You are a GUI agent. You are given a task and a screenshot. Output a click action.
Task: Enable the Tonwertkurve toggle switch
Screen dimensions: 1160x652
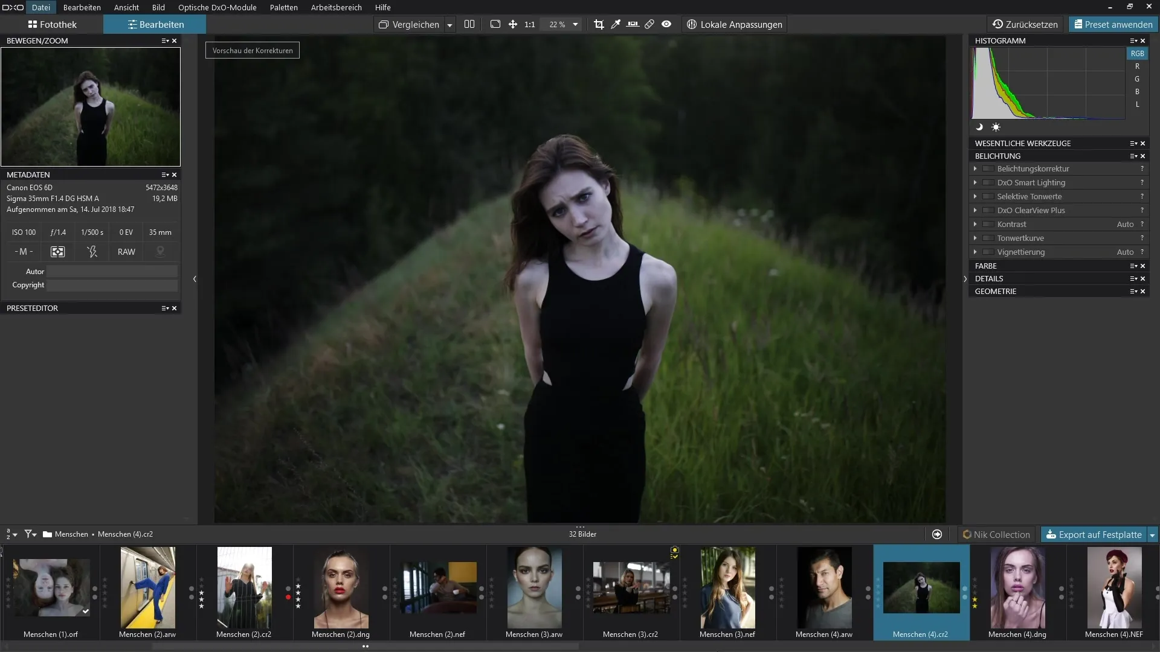pos(988,238)
